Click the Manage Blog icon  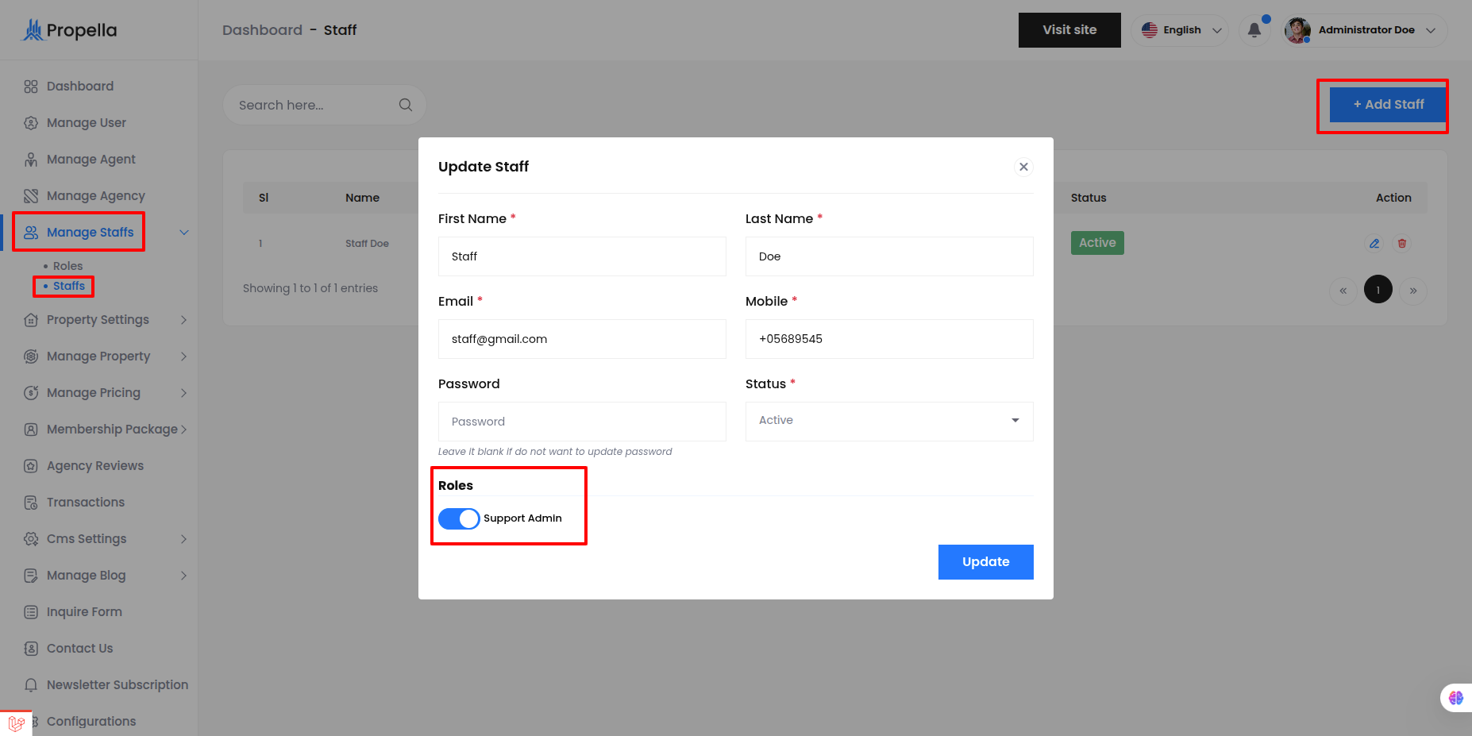pyautogui.click(x=31, y=576)
